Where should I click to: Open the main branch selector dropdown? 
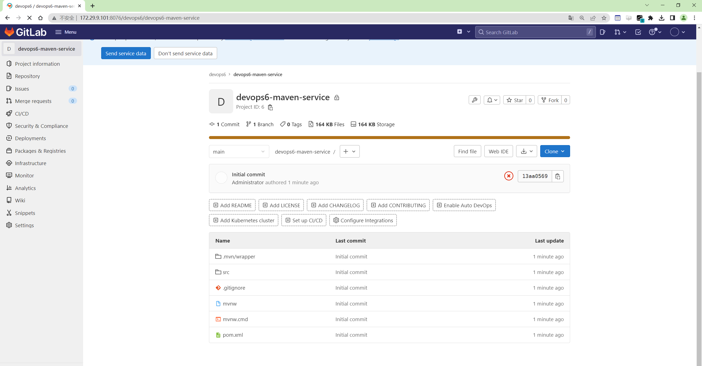click(239, 151)
